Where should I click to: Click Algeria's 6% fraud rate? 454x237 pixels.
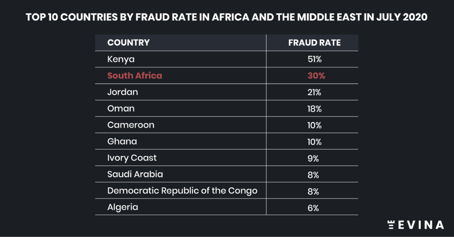click(x=313, y=208)
